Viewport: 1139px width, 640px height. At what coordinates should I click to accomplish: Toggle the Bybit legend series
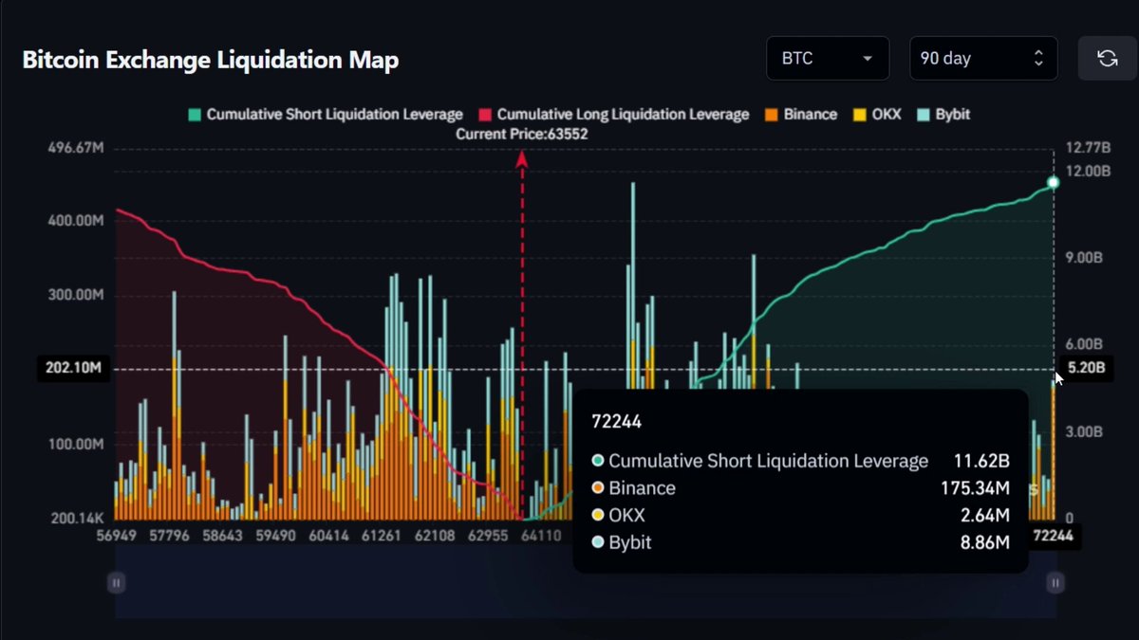tap(943, 115)
